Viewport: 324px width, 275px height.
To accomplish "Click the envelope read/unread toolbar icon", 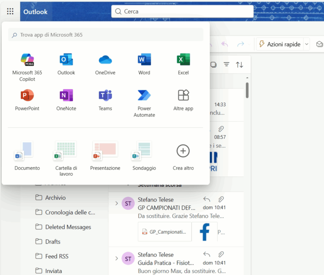I will [320, 44].
